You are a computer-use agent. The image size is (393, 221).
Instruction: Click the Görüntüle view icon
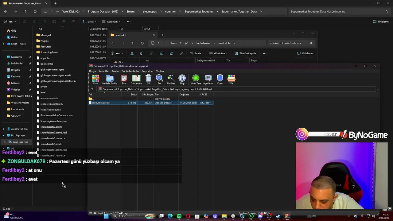(x=136, y=79)
